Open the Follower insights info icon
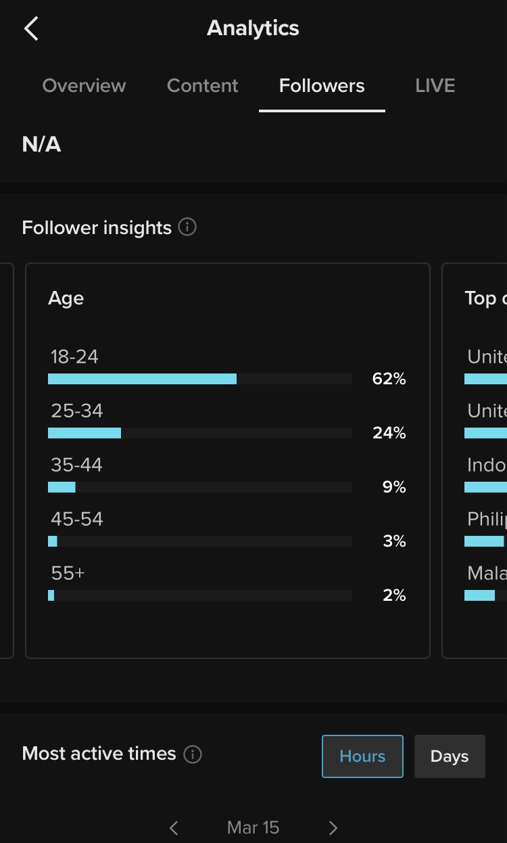Image resolution: width=507 pixels, height=843 pixels. click(187, 227)
